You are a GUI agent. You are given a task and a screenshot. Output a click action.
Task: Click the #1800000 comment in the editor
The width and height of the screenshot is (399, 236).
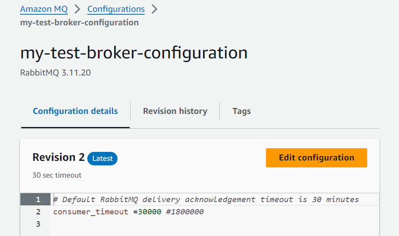pyautogui.click(x=185, y=212)
